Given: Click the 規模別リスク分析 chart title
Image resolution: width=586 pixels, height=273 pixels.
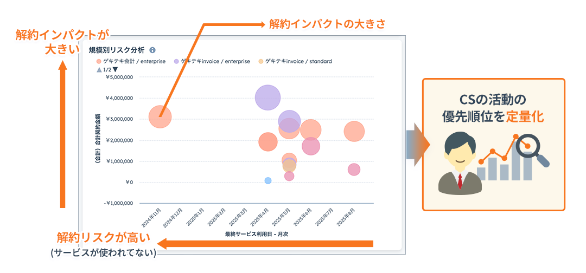Looking at the screenshot, I should click(x=117, y=50).
